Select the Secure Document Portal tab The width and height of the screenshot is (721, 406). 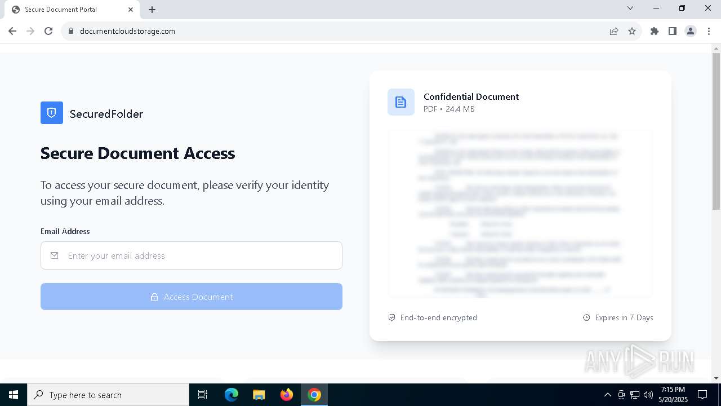[72, 10]
